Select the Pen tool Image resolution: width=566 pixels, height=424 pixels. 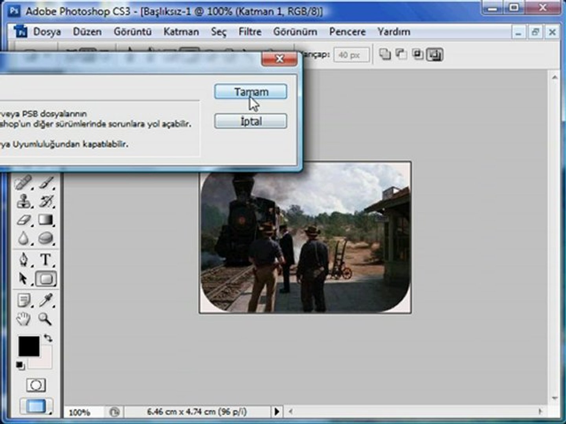tap(23, 260)
